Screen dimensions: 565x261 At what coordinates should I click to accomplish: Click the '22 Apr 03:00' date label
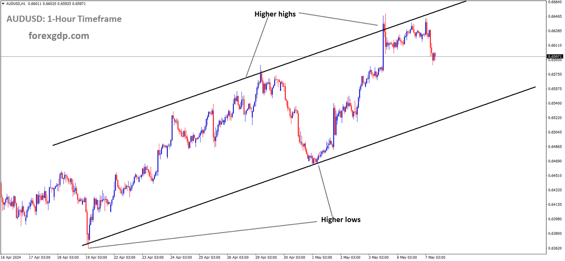point(124,257)
